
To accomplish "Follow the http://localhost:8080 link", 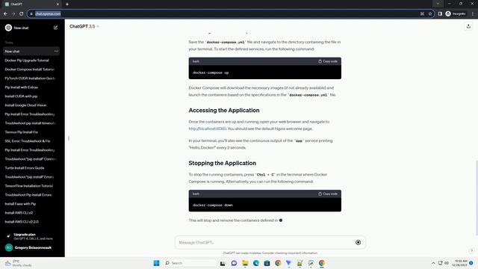I will coord(208,129).
